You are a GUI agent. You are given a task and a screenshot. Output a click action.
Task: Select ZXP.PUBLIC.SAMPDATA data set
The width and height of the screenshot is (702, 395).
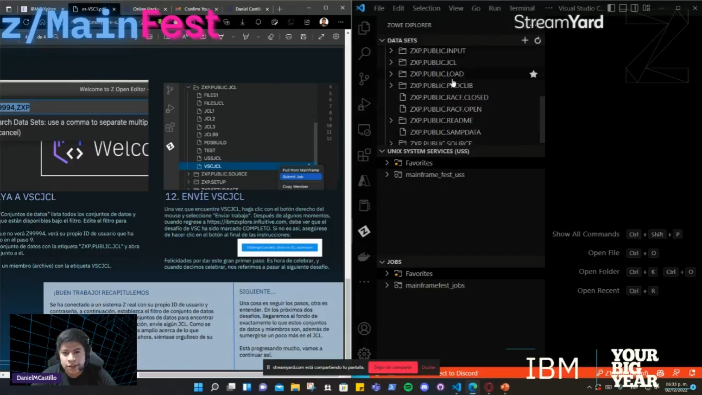(445, 132)
